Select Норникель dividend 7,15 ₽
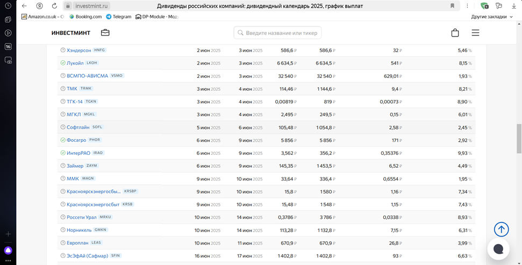522x265 pixels. [x=396, y=231]
